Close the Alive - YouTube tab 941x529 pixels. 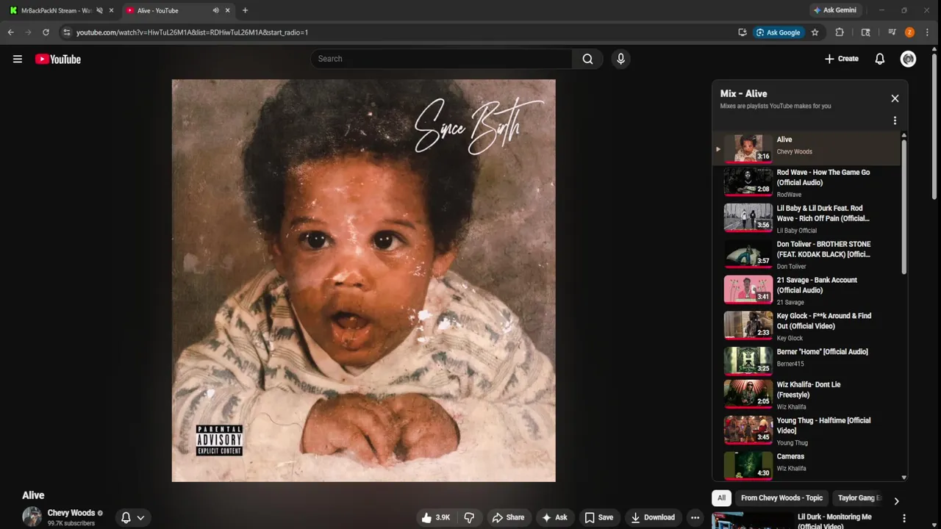(x=227, y=10)
